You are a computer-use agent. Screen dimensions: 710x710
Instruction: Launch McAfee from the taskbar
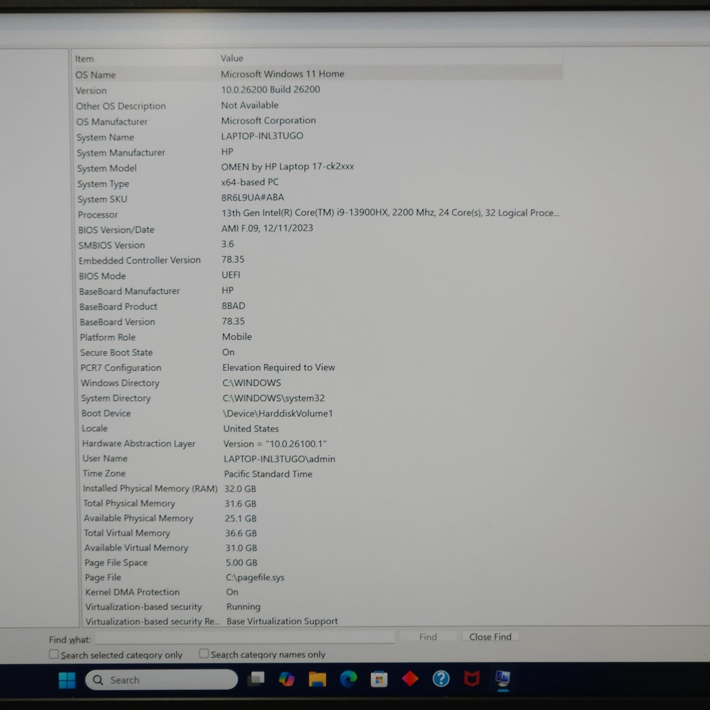point(472,679)
